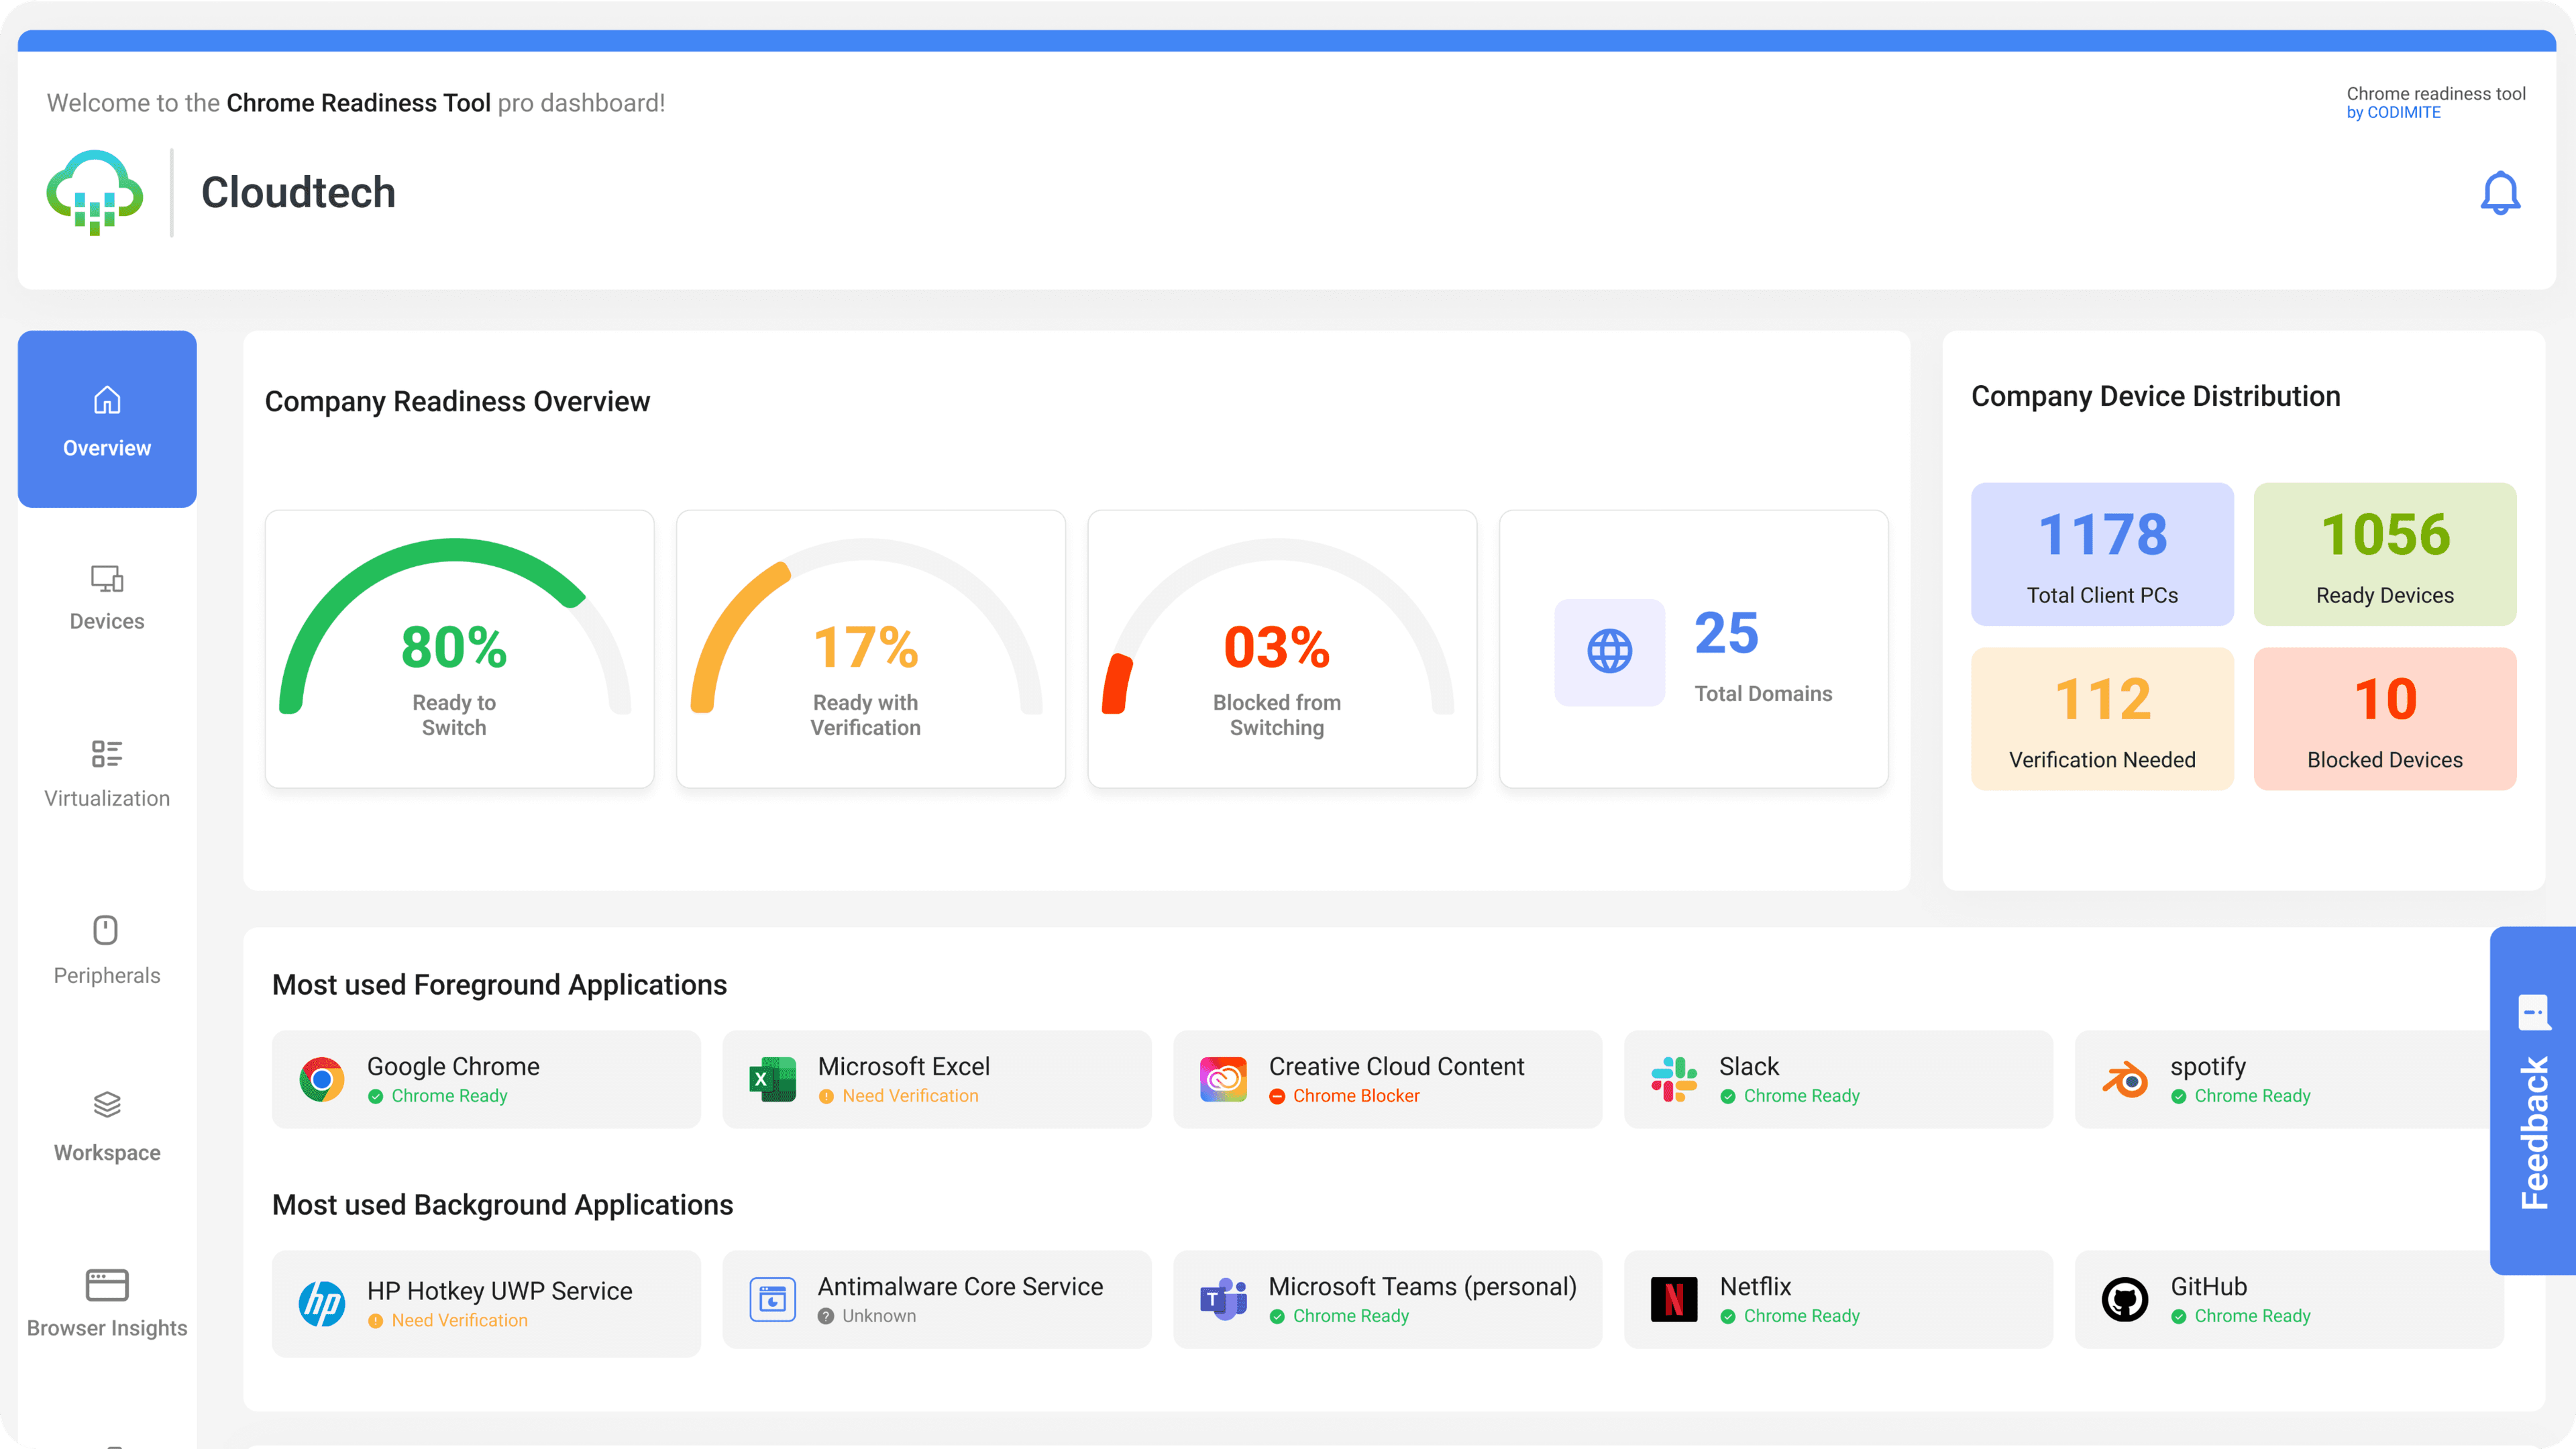Click the Slack app icon
Screen dimensions: 2576x1449
[x=1674, y=1080]
